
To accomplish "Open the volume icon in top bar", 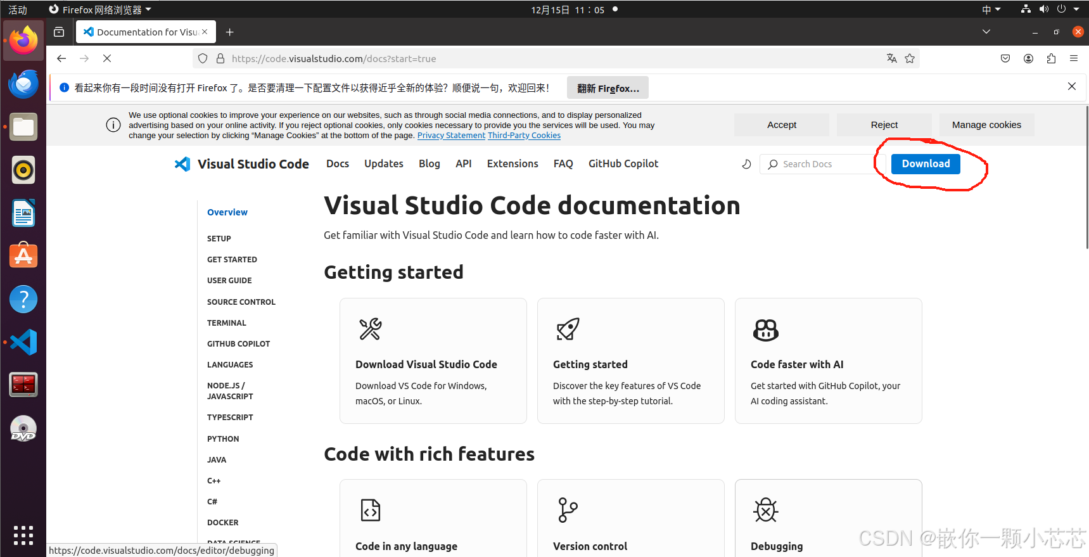I will [x=1044, y=10].
